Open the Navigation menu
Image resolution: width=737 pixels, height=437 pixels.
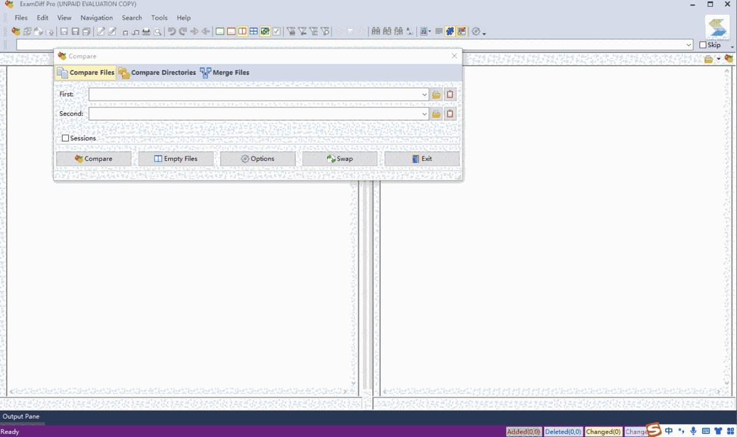click(96, 18)
